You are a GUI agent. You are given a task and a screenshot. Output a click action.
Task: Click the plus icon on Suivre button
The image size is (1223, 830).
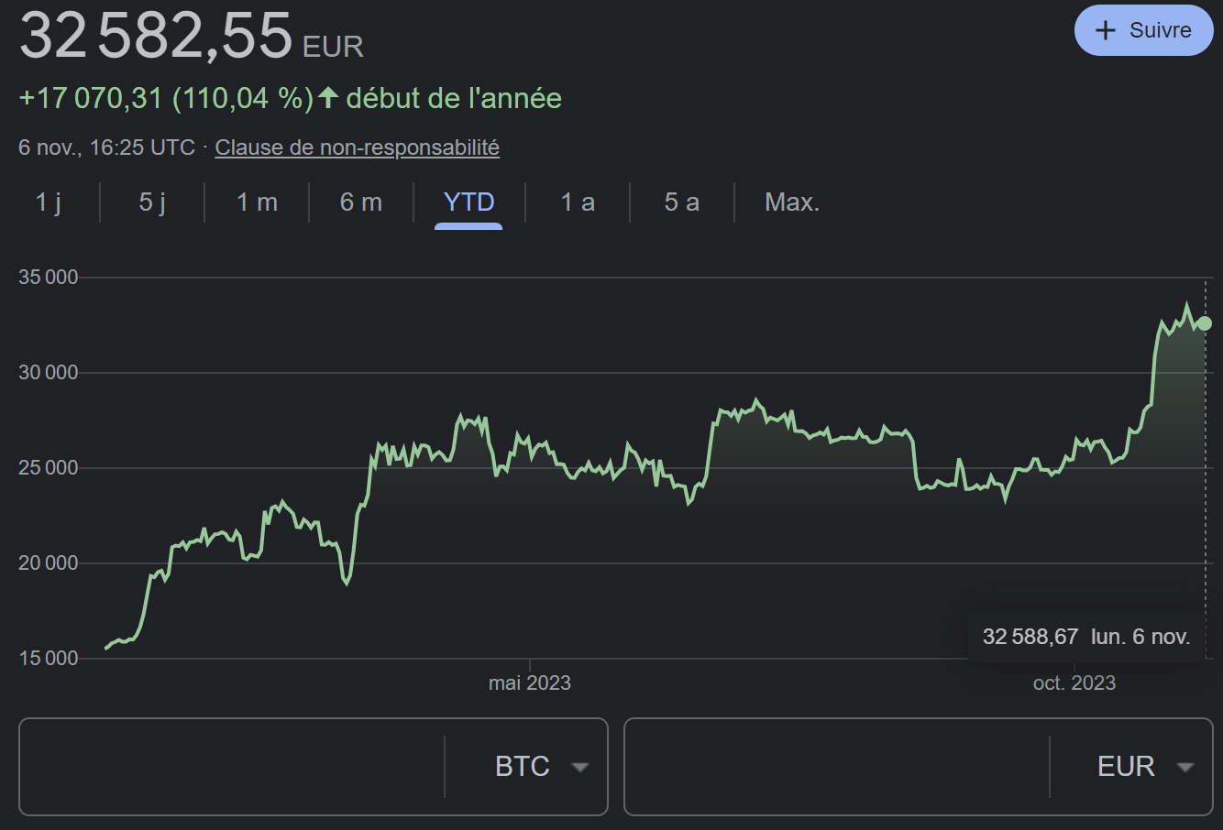1106,30
